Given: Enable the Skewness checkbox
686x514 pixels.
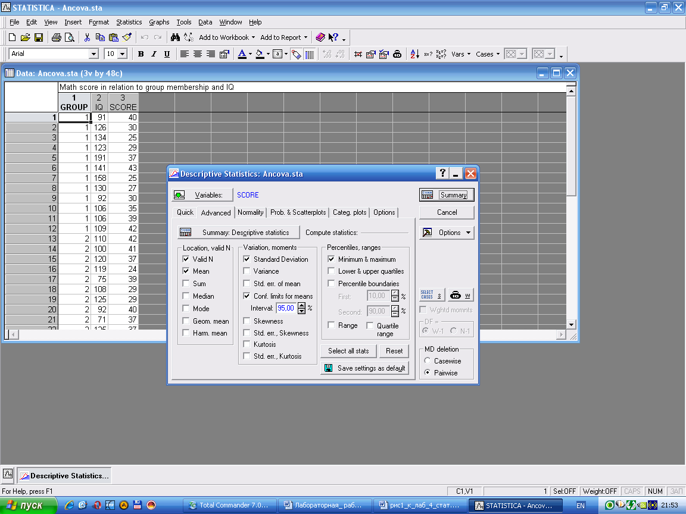Looking at the screenshot, I should click(x=247, y=321).
